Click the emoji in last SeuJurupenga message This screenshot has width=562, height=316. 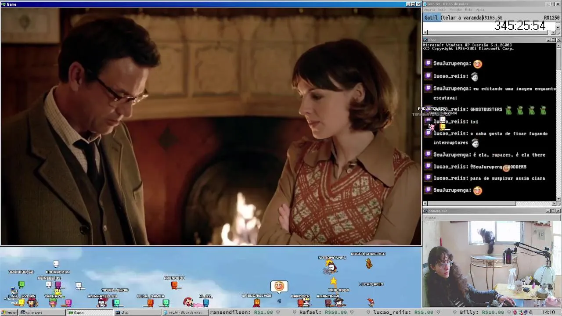click(478, 190)
